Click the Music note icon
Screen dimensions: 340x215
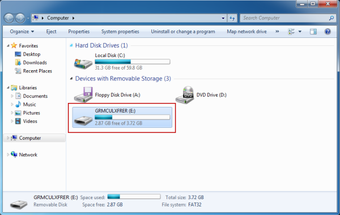click(18, 104)
